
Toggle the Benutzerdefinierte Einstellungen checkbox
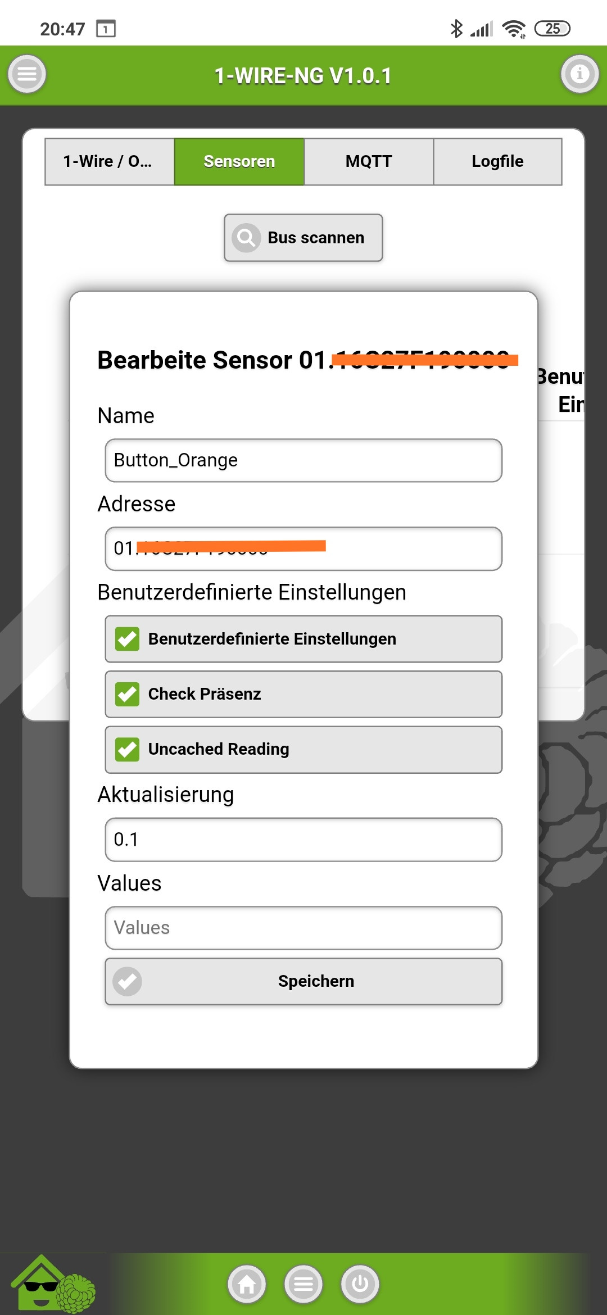(x=128, y=639)
